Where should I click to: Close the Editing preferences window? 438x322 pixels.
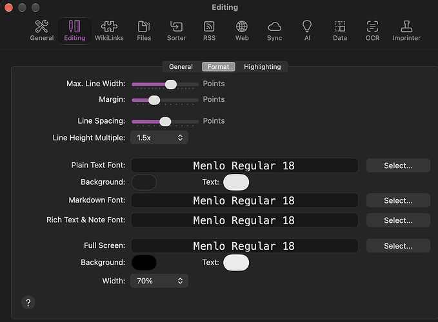(8, 8)
